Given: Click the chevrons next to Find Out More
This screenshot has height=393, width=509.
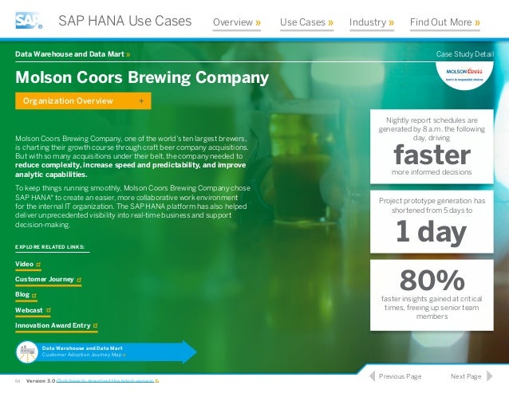Looking at the screenshot, I should 477,22.
